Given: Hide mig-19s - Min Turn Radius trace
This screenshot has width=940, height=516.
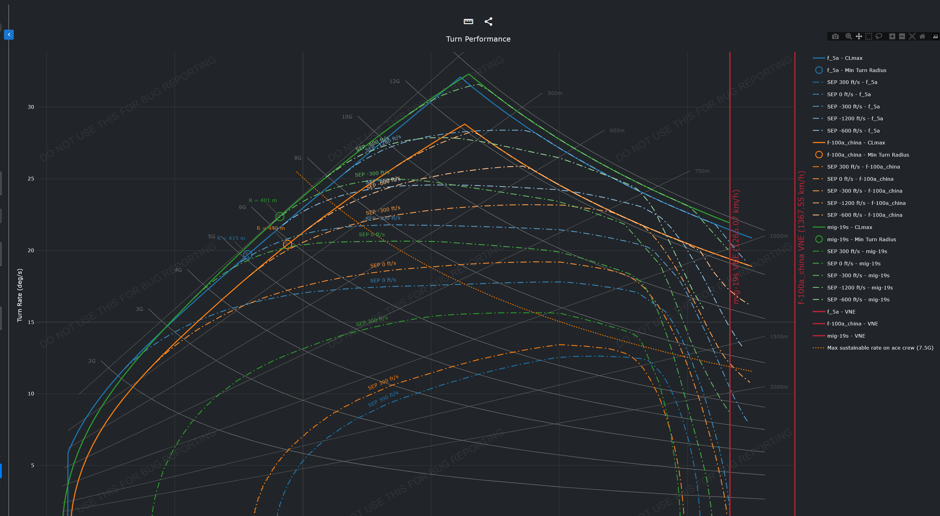Looking at the screenshot, I should (x=861, y=239).
